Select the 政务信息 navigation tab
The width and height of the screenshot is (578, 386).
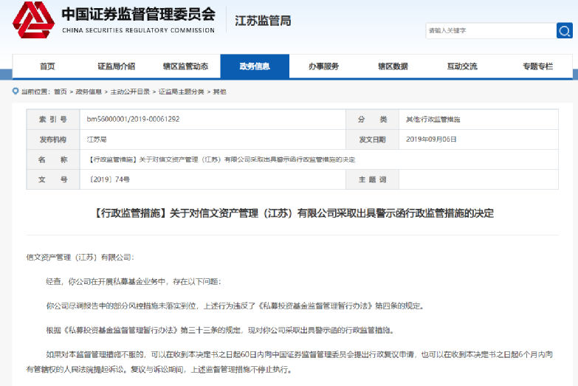pyautogui.click(x=255, y=66)
